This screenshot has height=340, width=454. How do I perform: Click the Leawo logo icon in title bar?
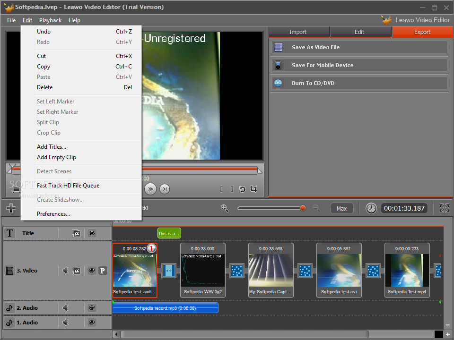[x=9, y=7]
